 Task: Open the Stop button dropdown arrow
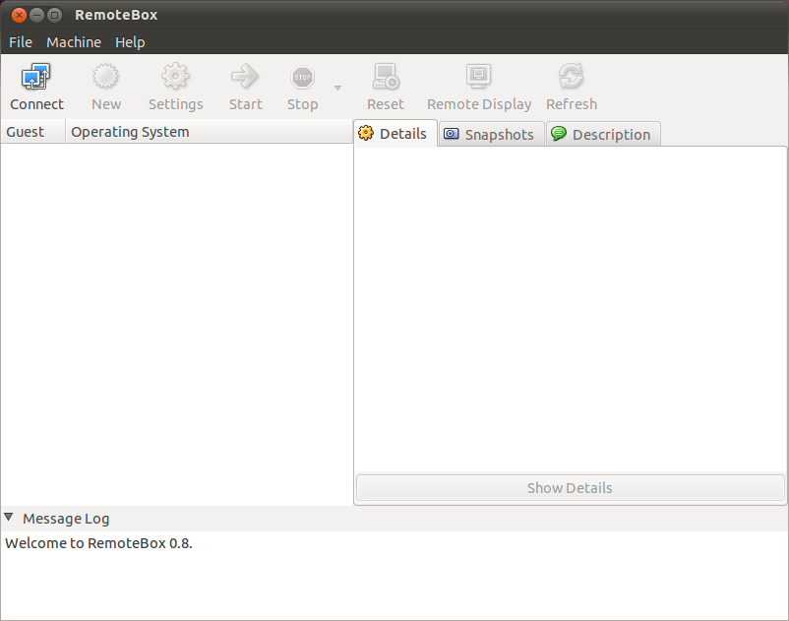(337, 88)
